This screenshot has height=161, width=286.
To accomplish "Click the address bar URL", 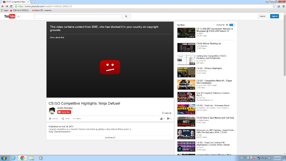I will (x=45, y=6).
